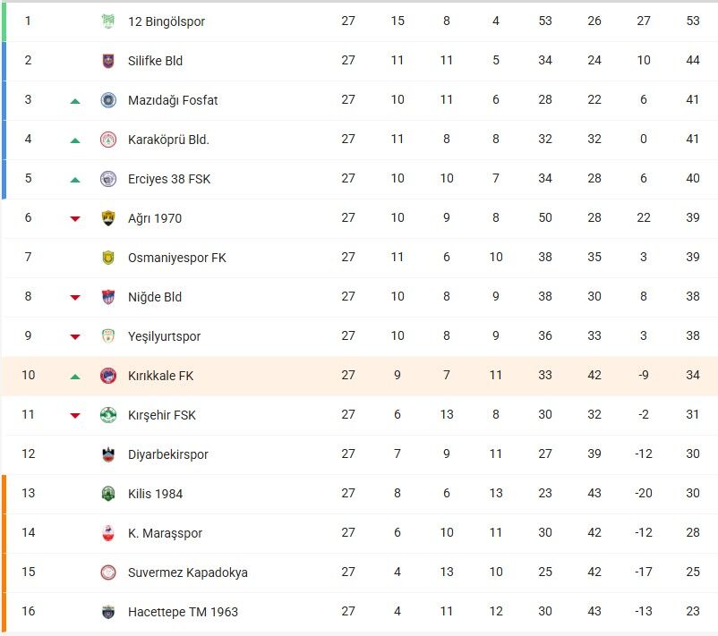
Task: Click the green up arrow beside Karaköprü Bld.
Action: [x=75, y=140]
